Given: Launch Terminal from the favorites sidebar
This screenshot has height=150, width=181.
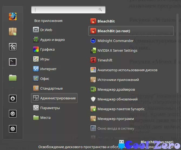Looking at the screenshot, I should coord(13,62).
